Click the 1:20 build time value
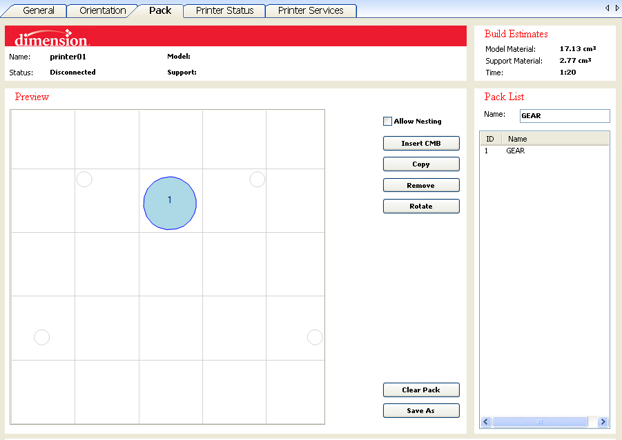Image resolution: width=622 pixels, height=440 pixels. [x=567, y=73]
